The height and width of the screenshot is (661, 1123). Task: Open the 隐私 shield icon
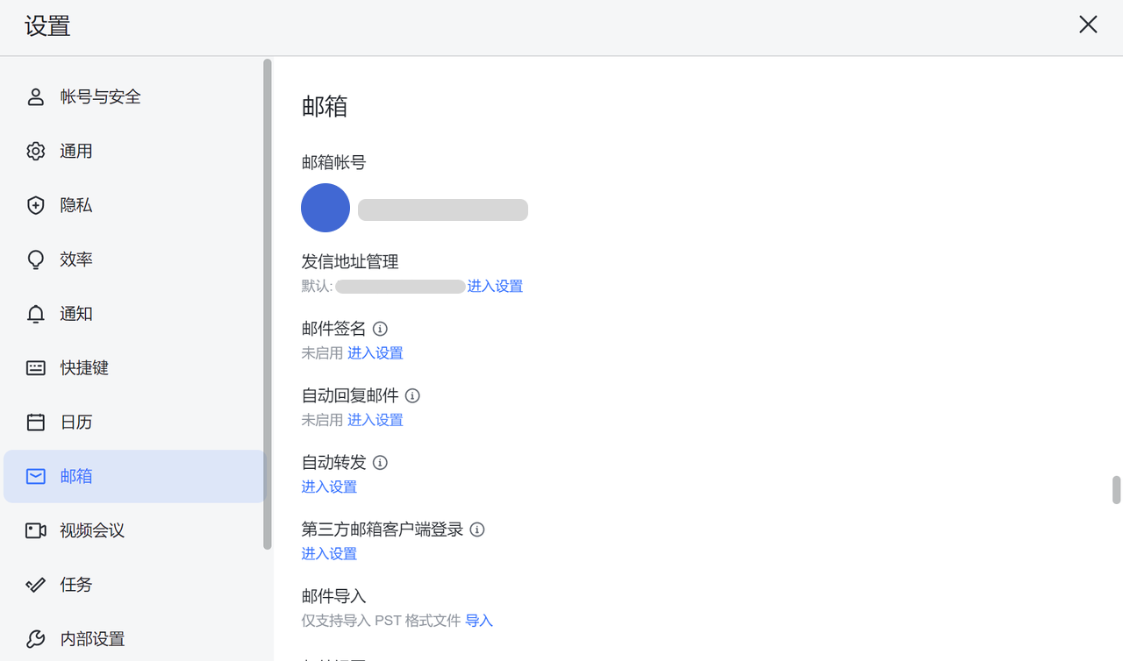tap(36, 206)
